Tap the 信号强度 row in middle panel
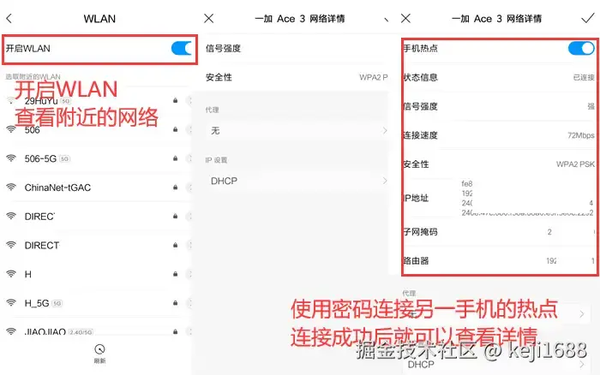This screenshot has width=600, height=375. click(x=297, y=49)
